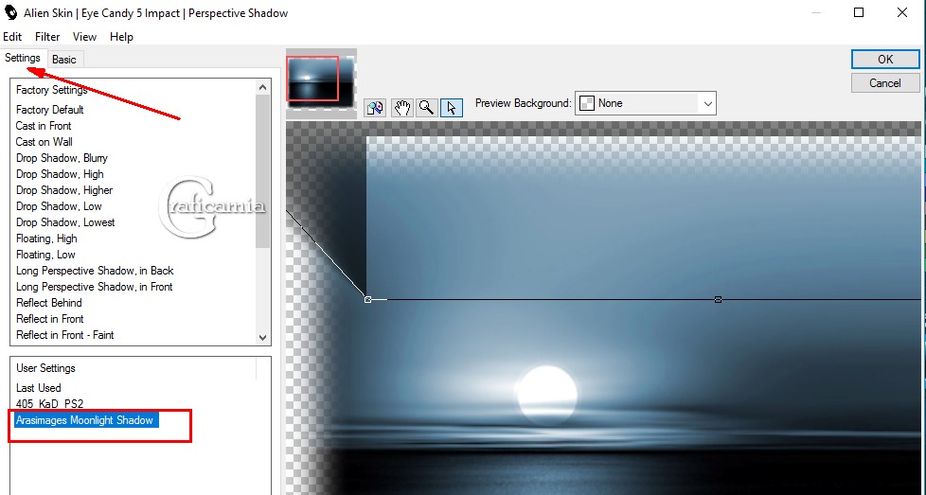926x495 pixels.
Task: Select Arasimages Moonlight Shadow user setting
Action: 87,420
